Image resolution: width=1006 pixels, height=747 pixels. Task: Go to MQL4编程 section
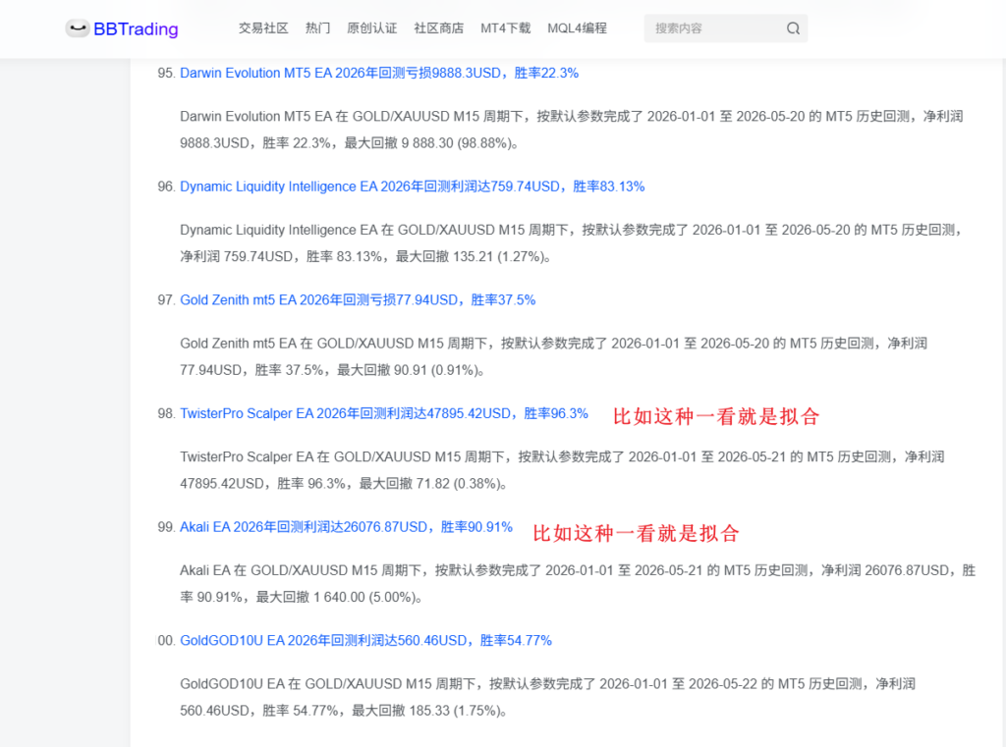(577, 28)
